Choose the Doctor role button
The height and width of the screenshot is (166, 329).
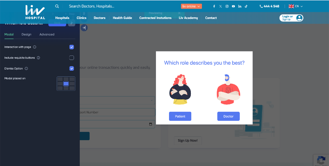click(x=228, y=116)
